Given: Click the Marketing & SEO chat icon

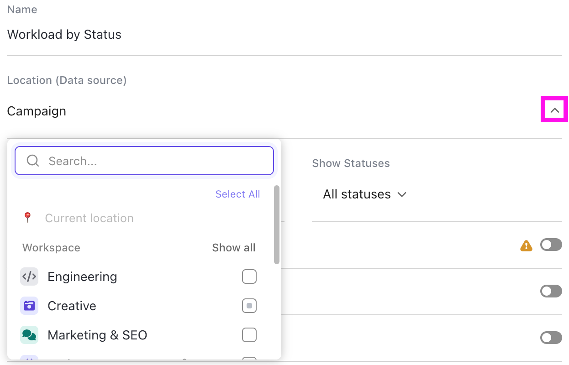Looking at the screenshot, I should [29, 335].
